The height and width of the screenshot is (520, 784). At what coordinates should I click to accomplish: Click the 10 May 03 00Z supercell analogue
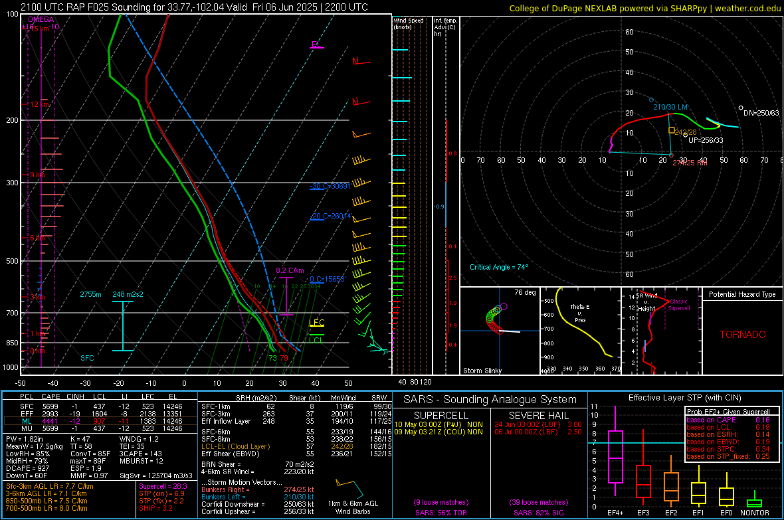click(x=439, y=424)
